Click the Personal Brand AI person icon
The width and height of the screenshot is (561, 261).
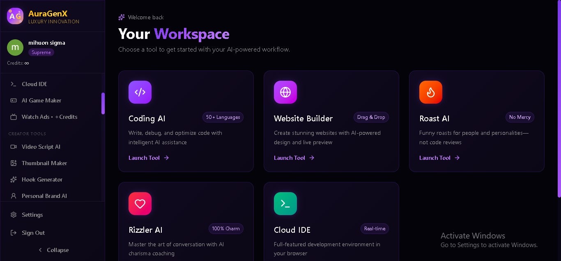coord(14,196)
